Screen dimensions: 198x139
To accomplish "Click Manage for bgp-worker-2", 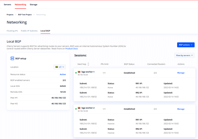I will click(181, 109).
